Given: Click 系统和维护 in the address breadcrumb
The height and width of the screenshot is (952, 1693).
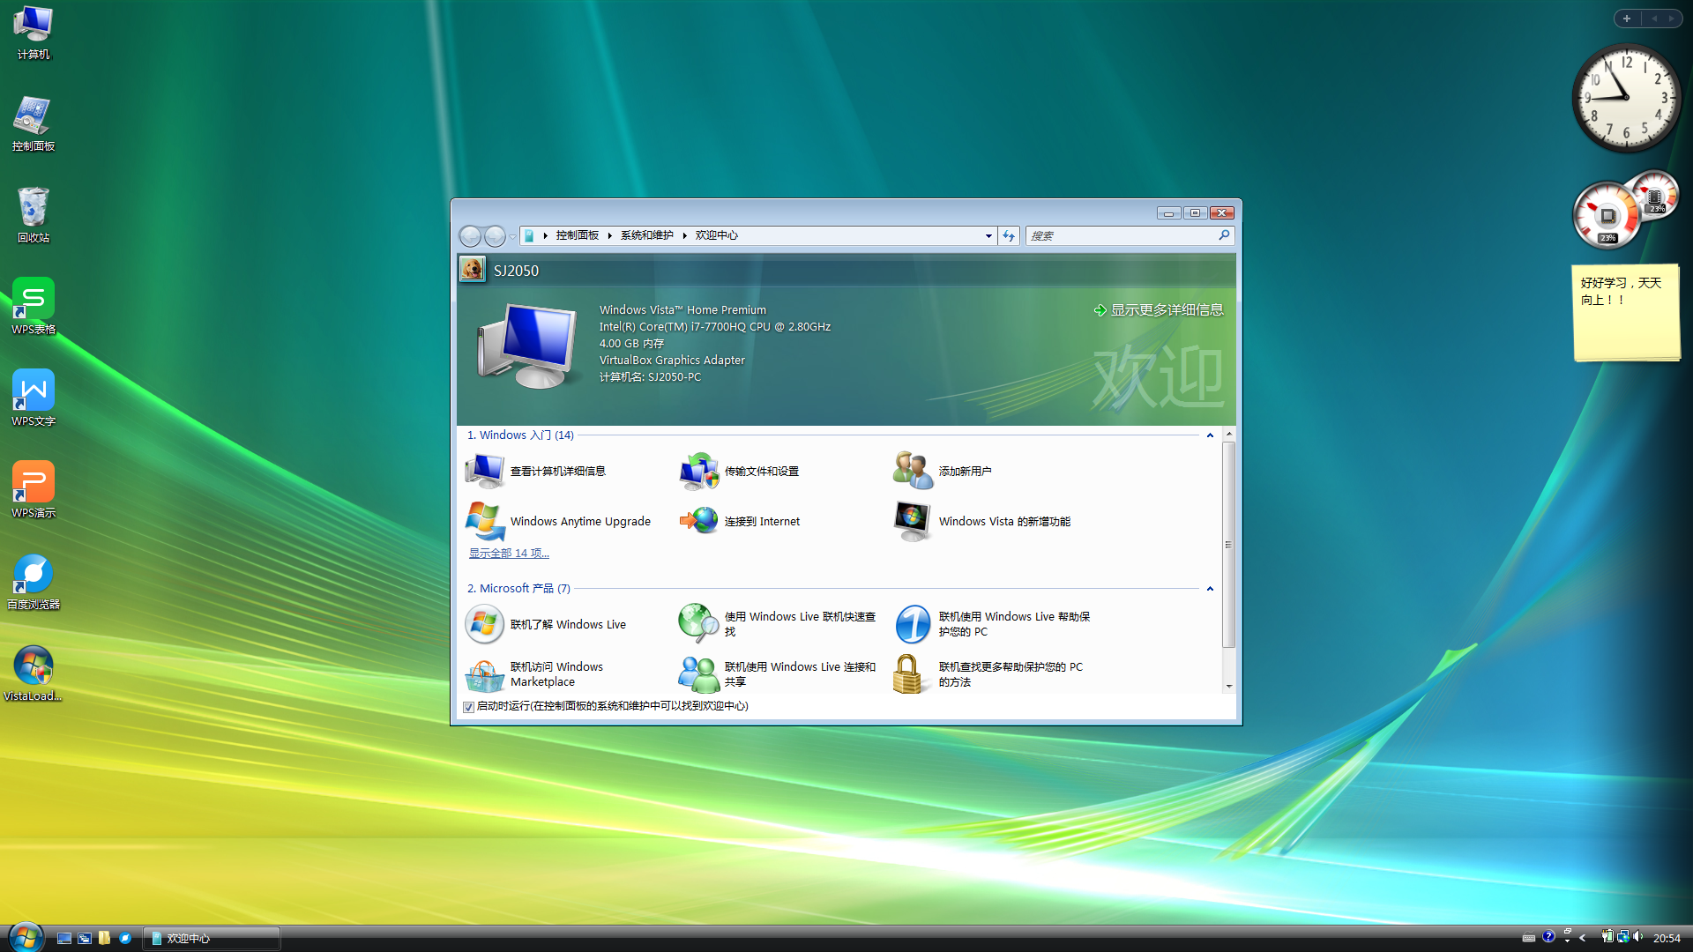Looking at the screenshot, I should [x=646, y=236].
